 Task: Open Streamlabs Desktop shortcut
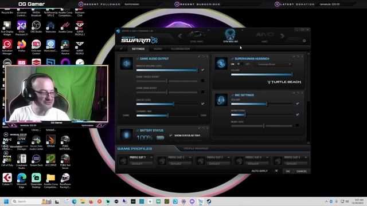[36, 180]
